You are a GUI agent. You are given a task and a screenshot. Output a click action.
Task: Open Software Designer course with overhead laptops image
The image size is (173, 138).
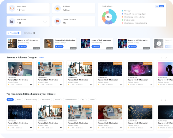pyautogui.click(x=50, y=69)
